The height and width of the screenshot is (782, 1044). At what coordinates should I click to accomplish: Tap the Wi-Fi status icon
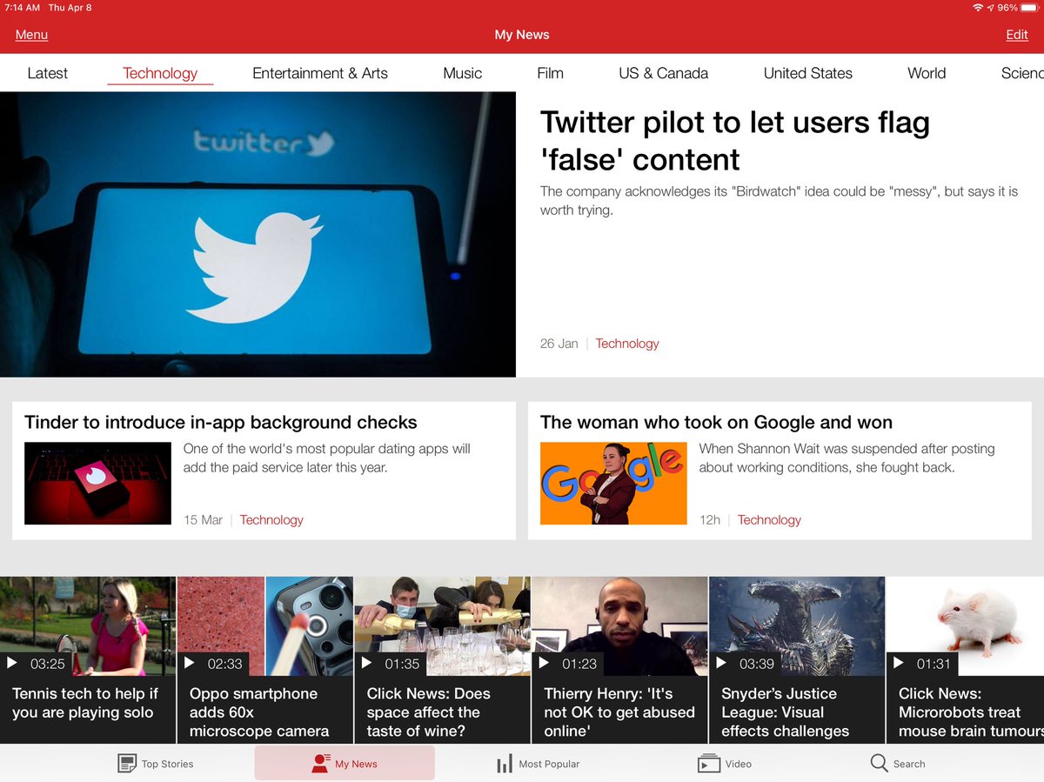coord(978,8)
